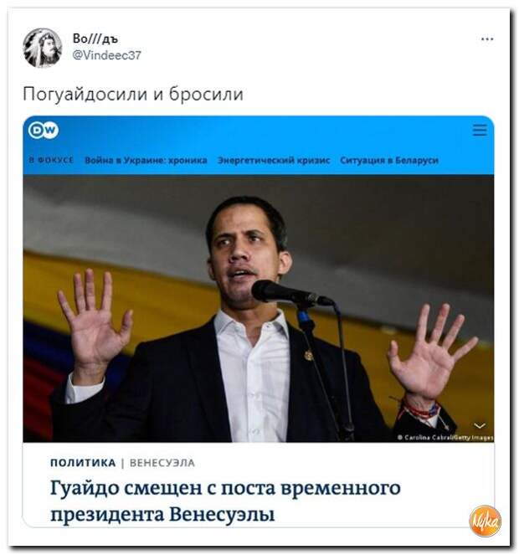Open the Гуайдо смещен headline article
519x555 pixels.
[225, 501]
